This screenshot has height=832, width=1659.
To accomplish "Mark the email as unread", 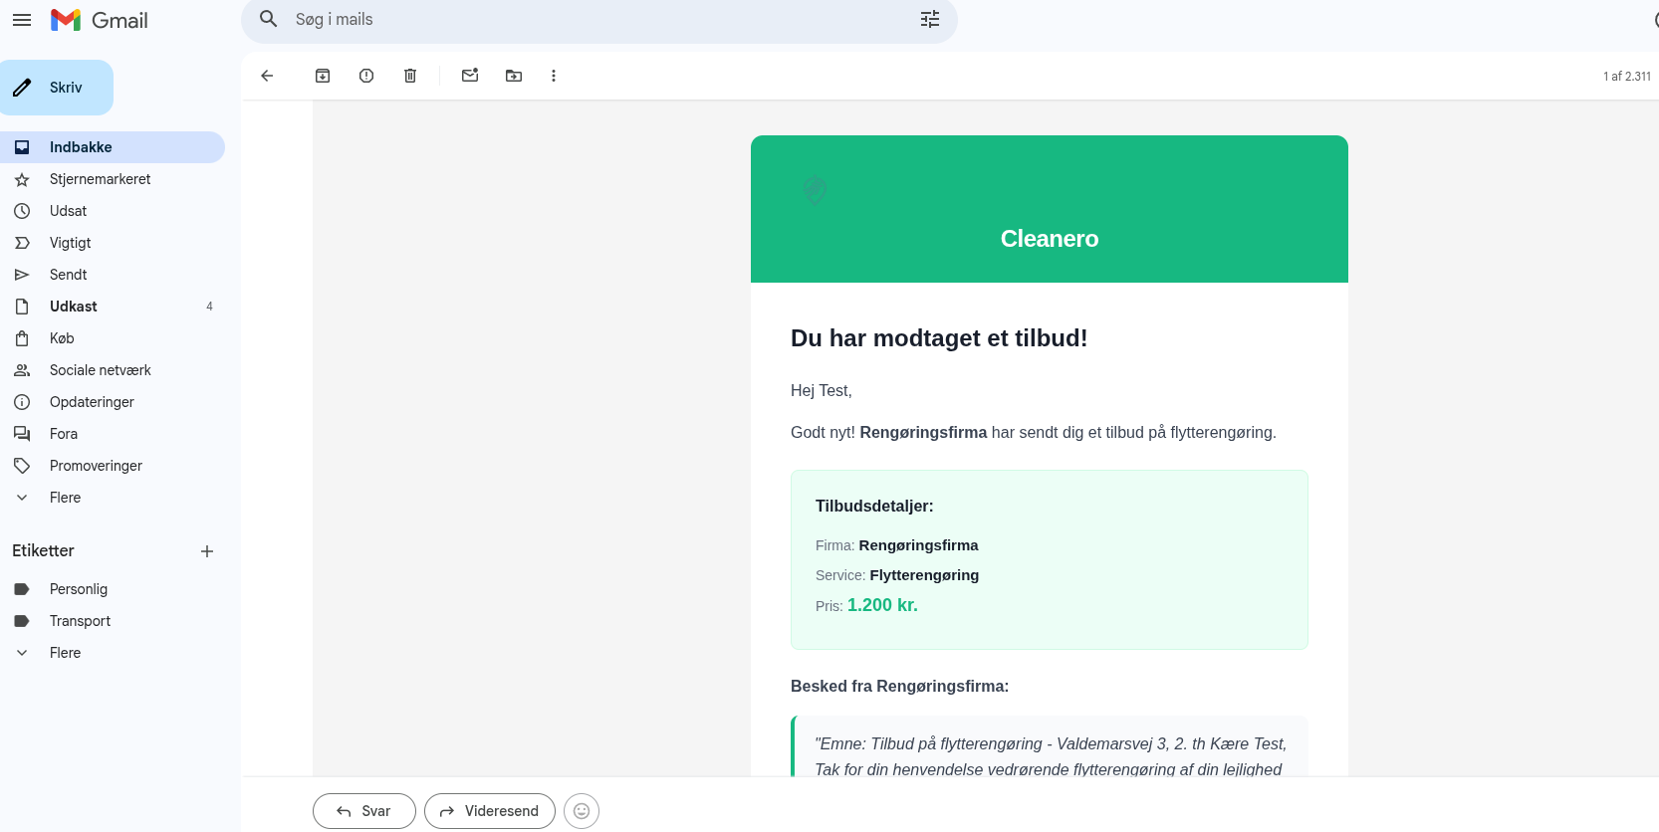I will (470, 76).
